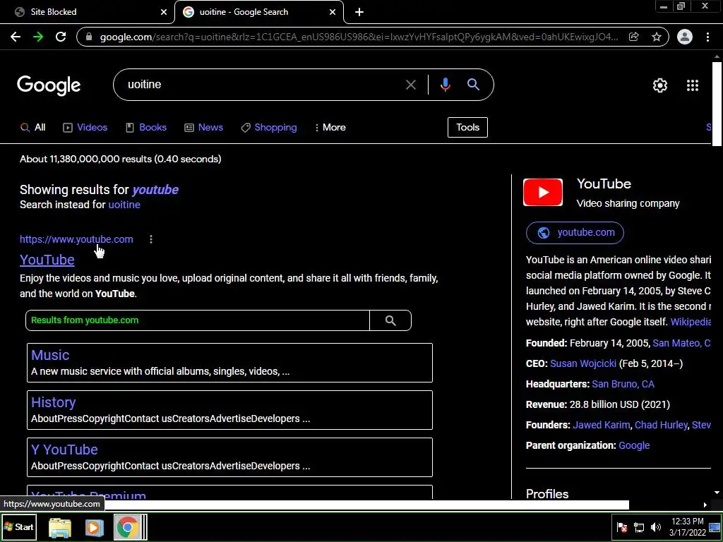Open the volume speaker tray icon
The width and height of the screenshot is (723, 542).
click(656, 527)
